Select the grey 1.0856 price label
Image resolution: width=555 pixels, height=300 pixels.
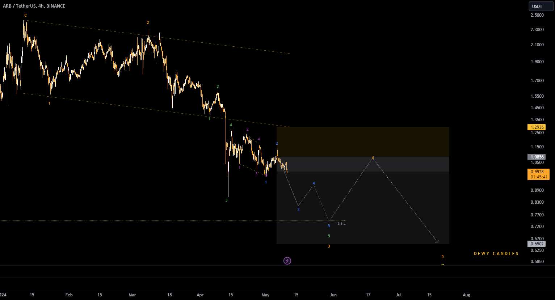pos(537,157)
